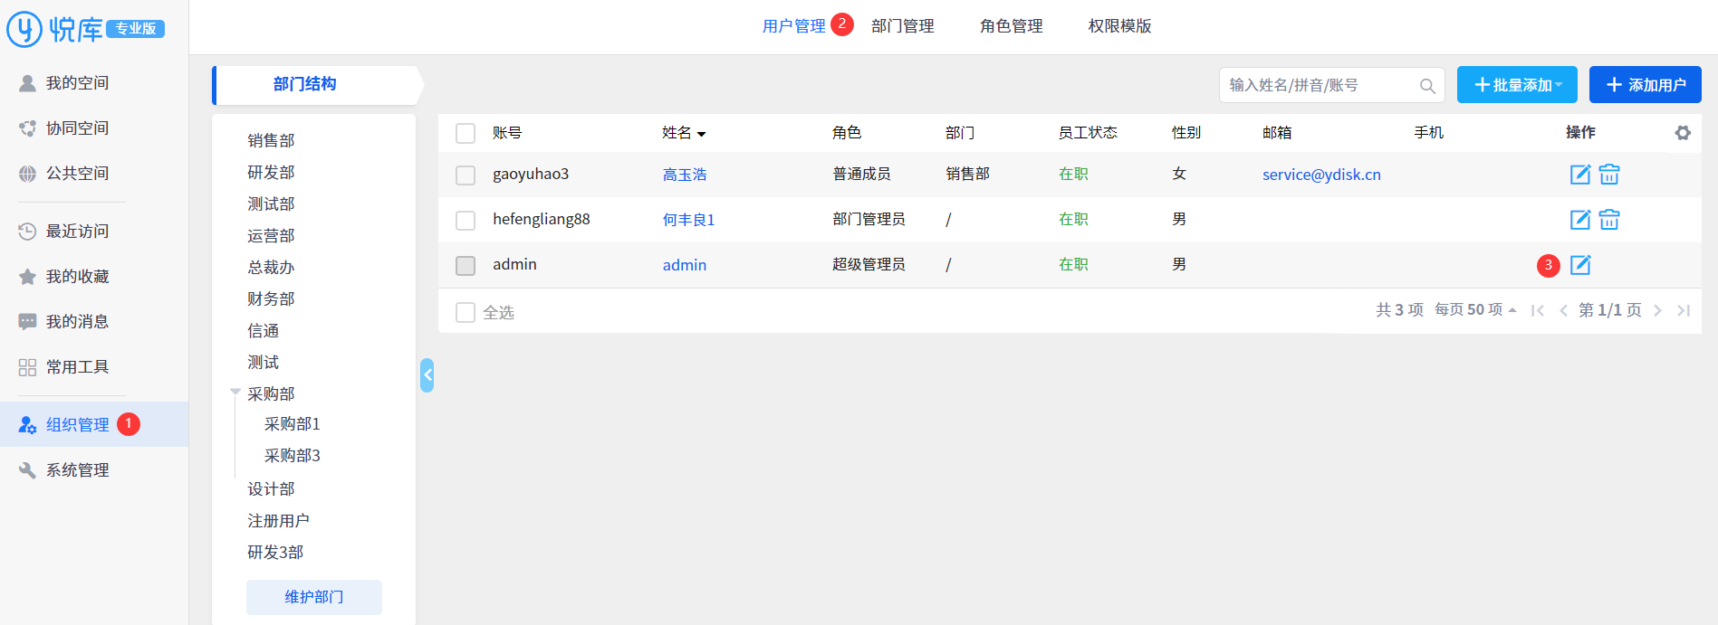The width and height of the screenshot is (1718, 625).
Task: Enable the 全选 select-all checkbox
Action: [x=465, y=312]
